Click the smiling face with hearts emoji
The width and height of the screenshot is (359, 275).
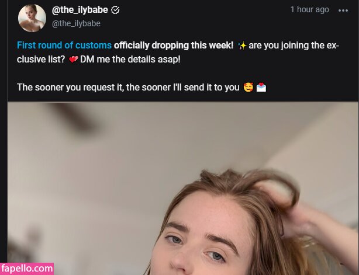(248, 88)
